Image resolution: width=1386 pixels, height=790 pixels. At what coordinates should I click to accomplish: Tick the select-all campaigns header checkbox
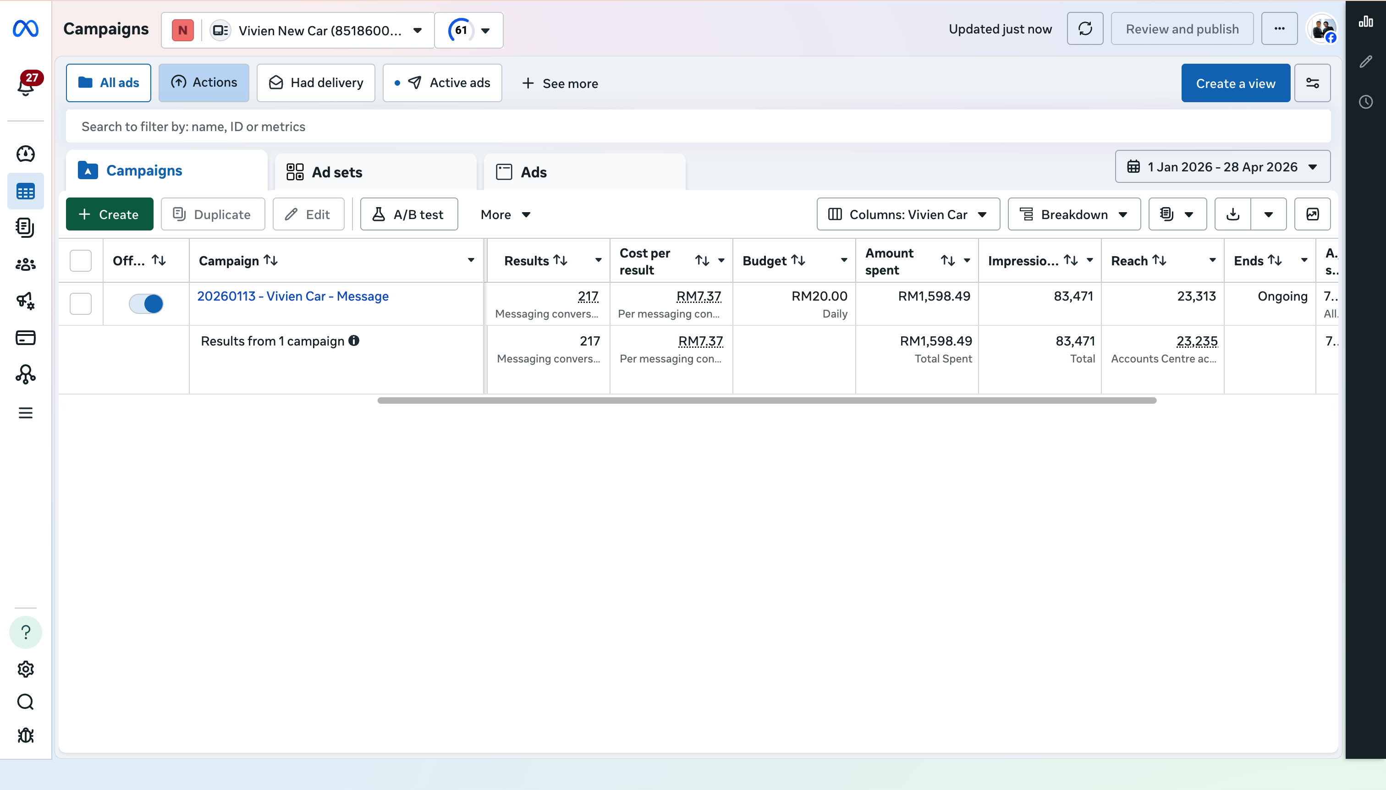(81, 260)
